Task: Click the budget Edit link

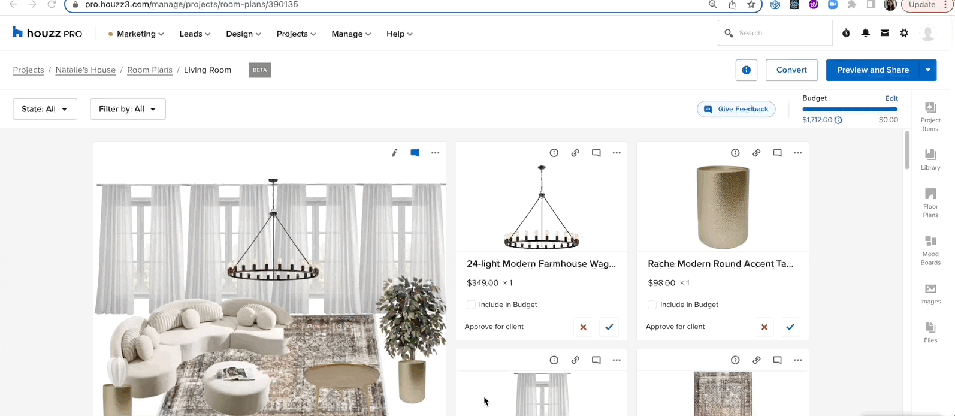Action: coord(891,98)
